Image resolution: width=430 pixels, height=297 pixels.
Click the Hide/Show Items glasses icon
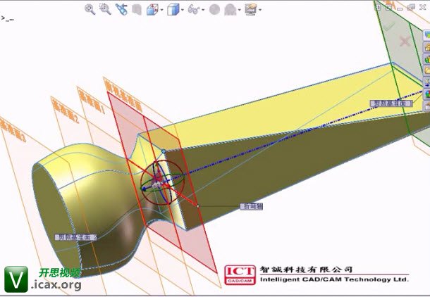(194, 10)
